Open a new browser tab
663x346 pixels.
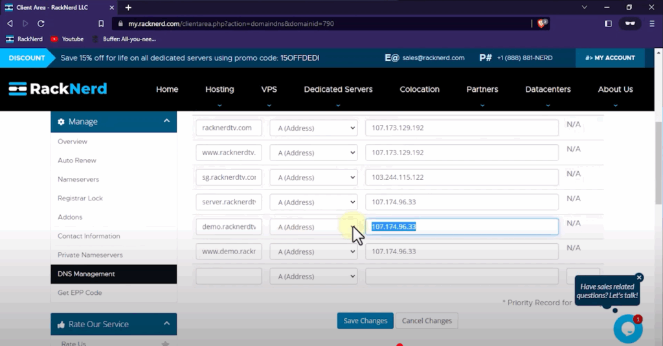[x=128, y=7]
